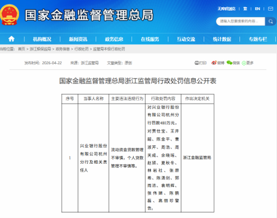Screen dimensions: 277x218
Task: Open the mail envelope icon in header
Action: click(270, 9)
